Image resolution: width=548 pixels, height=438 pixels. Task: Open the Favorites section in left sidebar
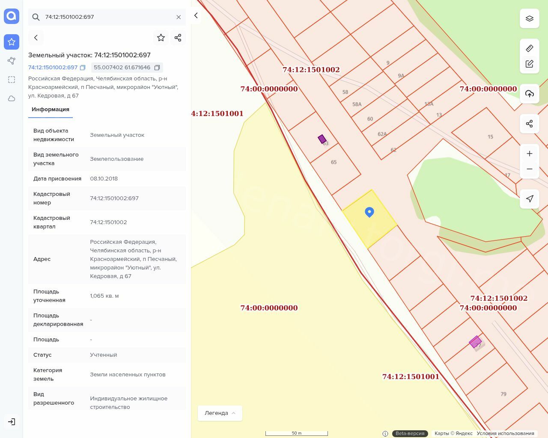click(12, 42)
